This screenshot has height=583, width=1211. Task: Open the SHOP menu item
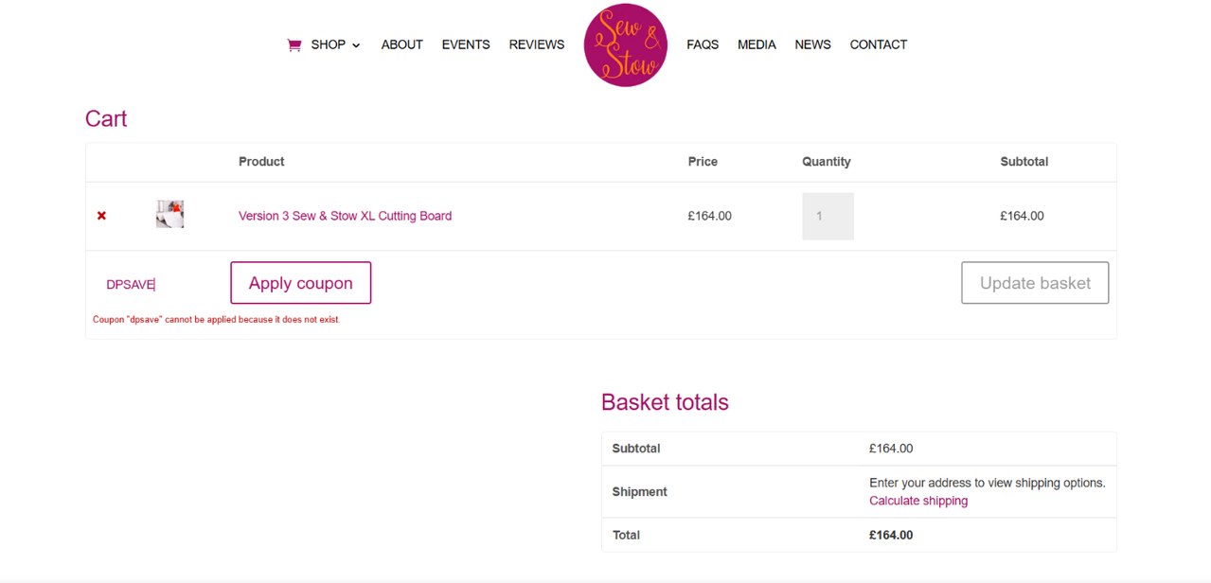[x=328, y=44]
